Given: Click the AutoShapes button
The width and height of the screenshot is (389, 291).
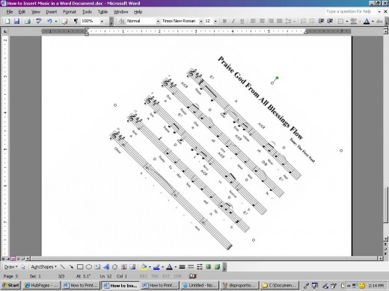Looking at the screenshot, I should (43, 267).
